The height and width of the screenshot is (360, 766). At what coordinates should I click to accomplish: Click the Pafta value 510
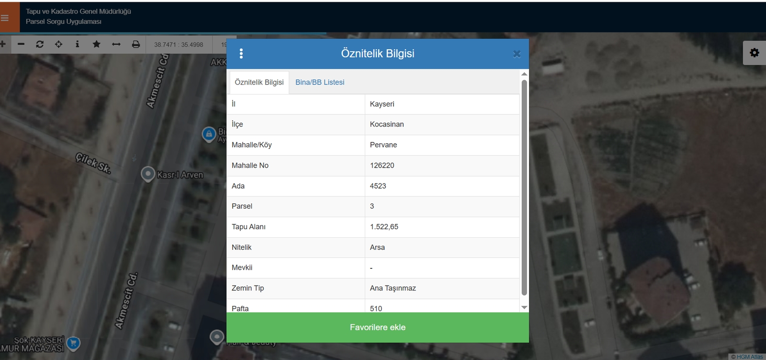click(376, 308)
